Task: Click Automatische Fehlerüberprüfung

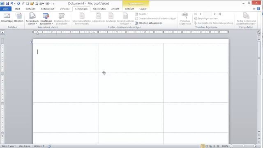Action: pos(214,23)
